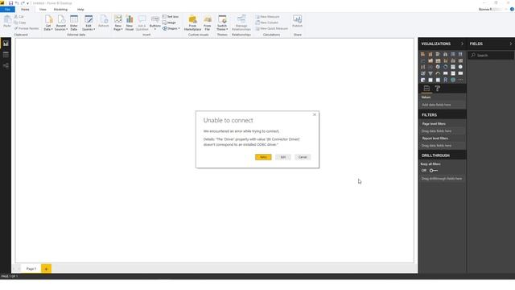The width and height of the screenshot is (515, 290).
Task: Click the Undo arrow in title bar
Action: (17, 3)
